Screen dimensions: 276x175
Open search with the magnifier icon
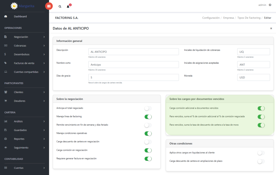click(x=60, y=6)
